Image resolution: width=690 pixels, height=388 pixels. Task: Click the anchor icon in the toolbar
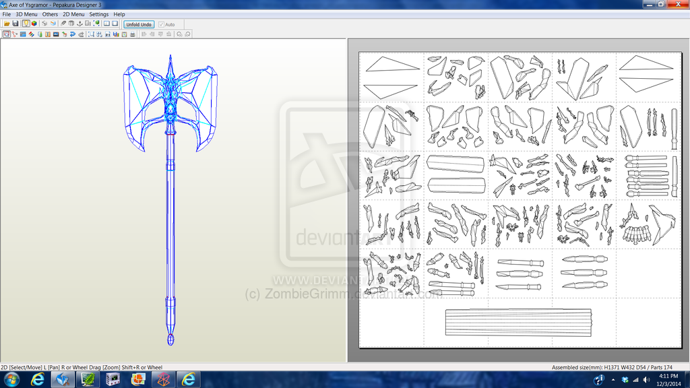[x=80, y=24]
